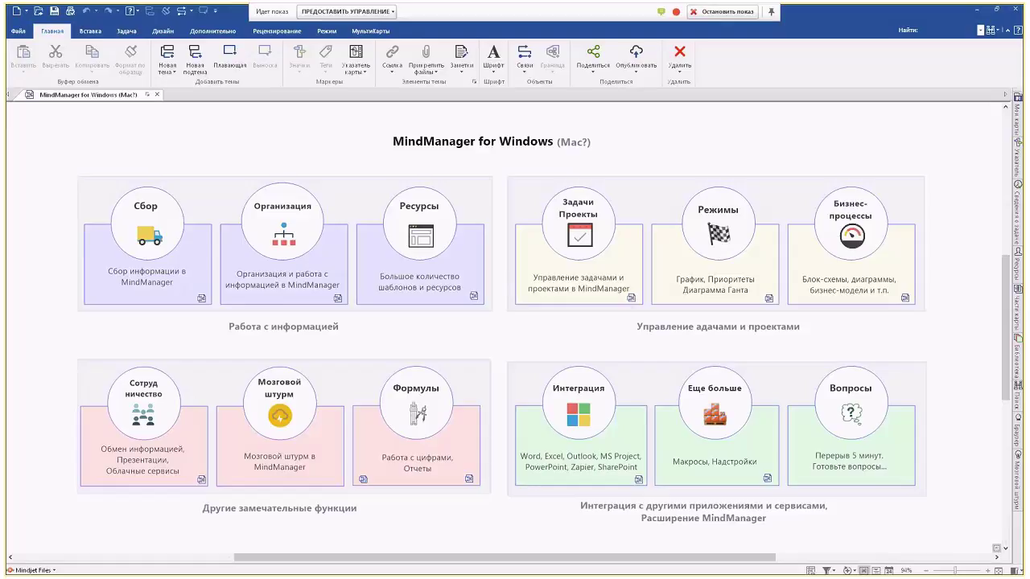Toggle the red record indicator on the presentation bar
1030x579 pixels.
point(676,12)
